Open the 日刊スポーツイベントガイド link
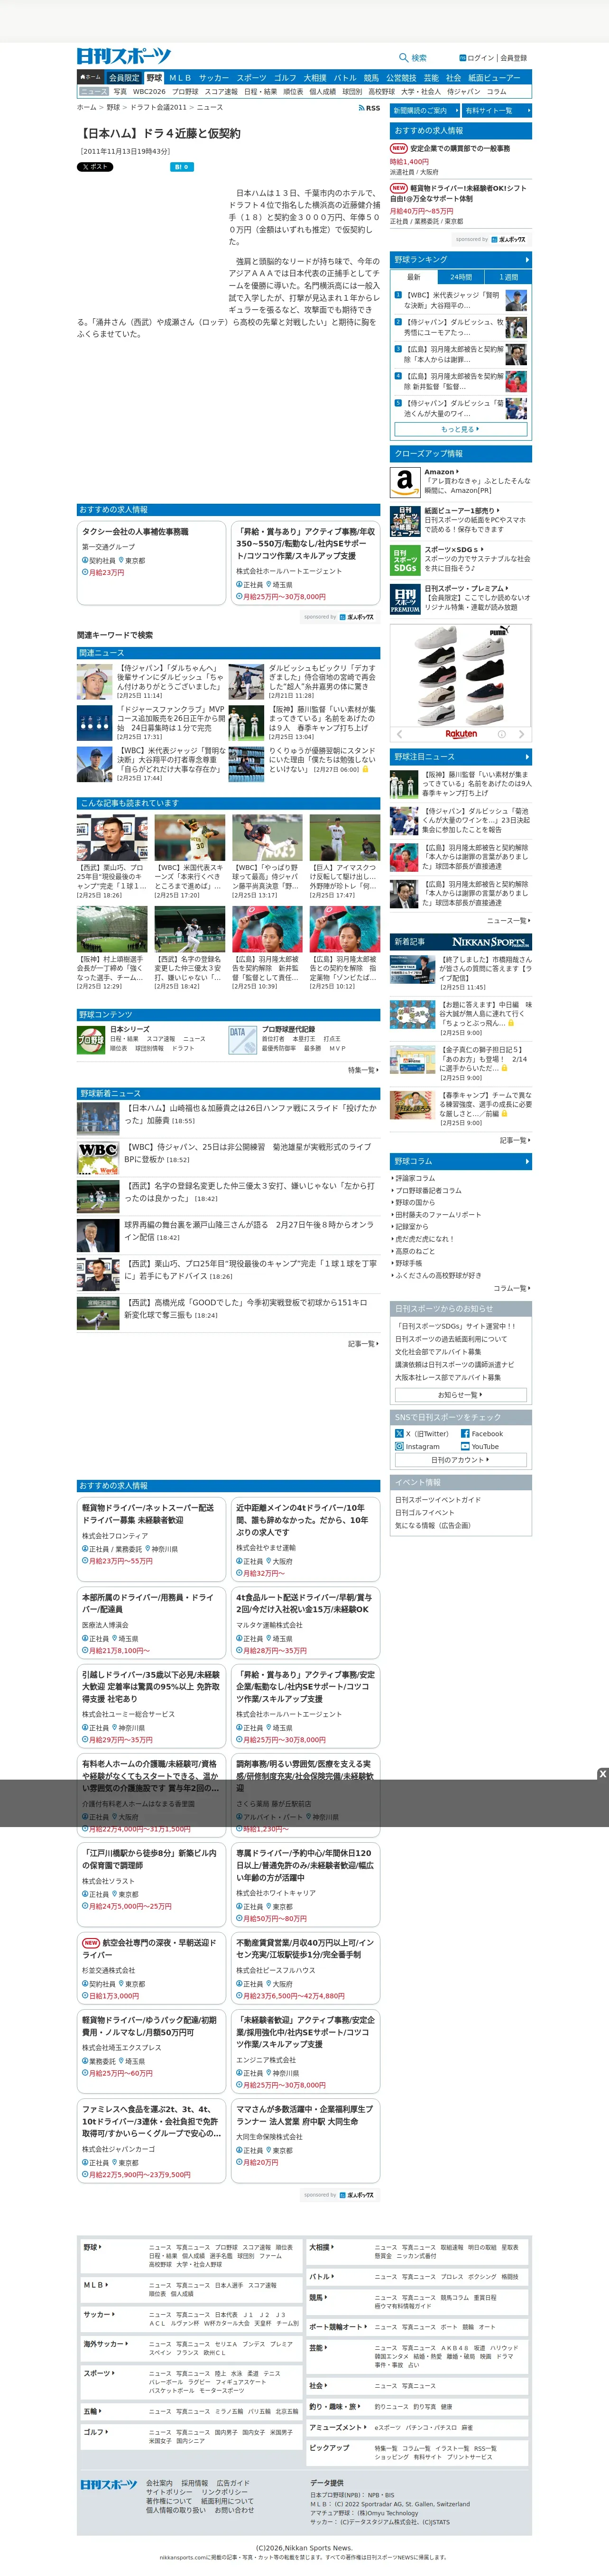The height and width of the screenshot is (2576, 609). [438, 1500]
